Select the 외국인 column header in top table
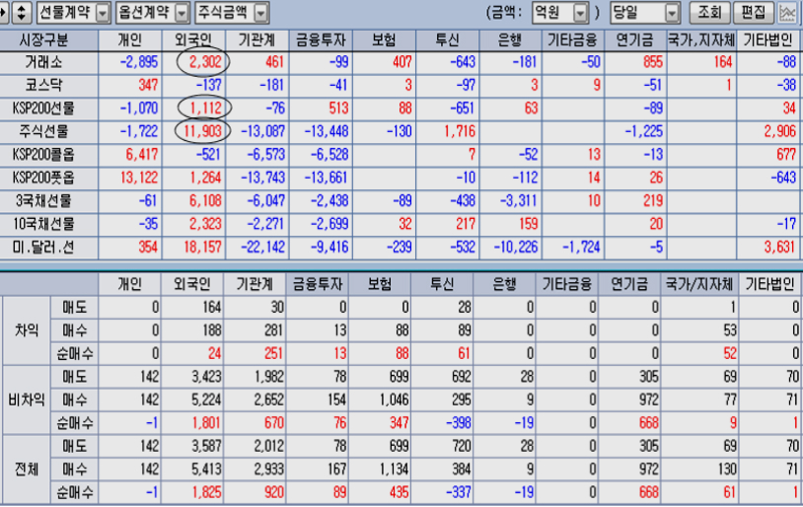 (196, 39)
